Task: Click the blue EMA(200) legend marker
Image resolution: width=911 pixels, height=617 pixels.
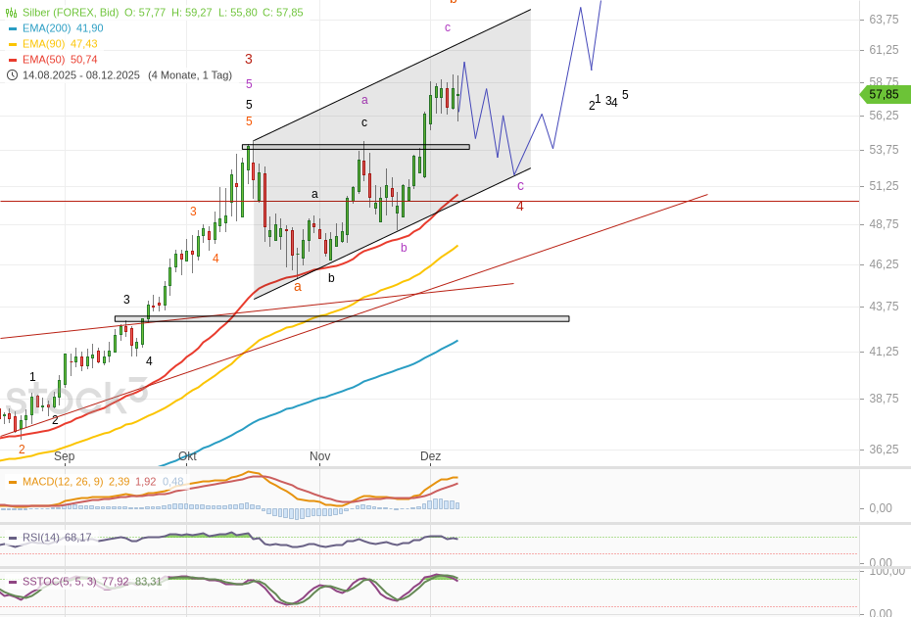Action: pyautogui.click(x=12, y=28)
